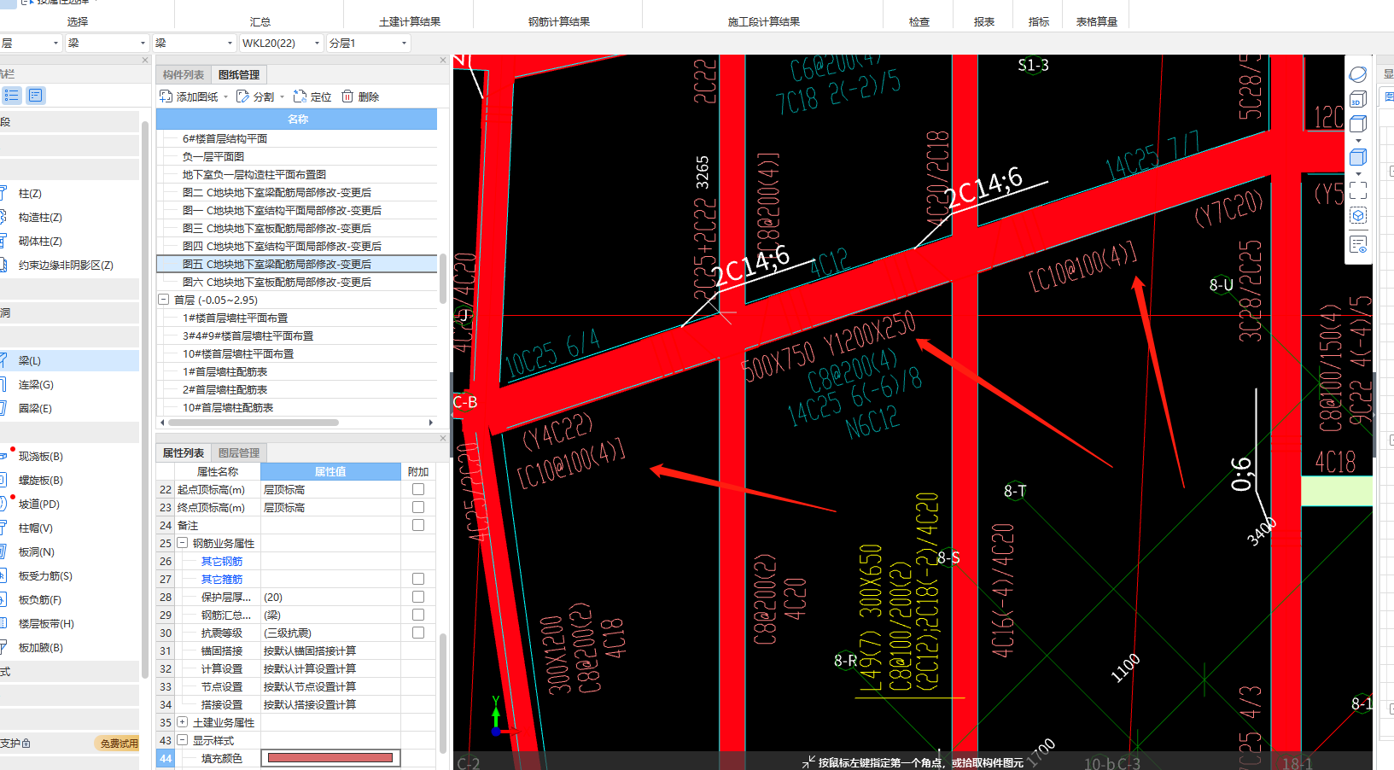Click the 删除 trash icon
Image resolution: width=1394 pixels, height=770 pixels.
point(347,96)
